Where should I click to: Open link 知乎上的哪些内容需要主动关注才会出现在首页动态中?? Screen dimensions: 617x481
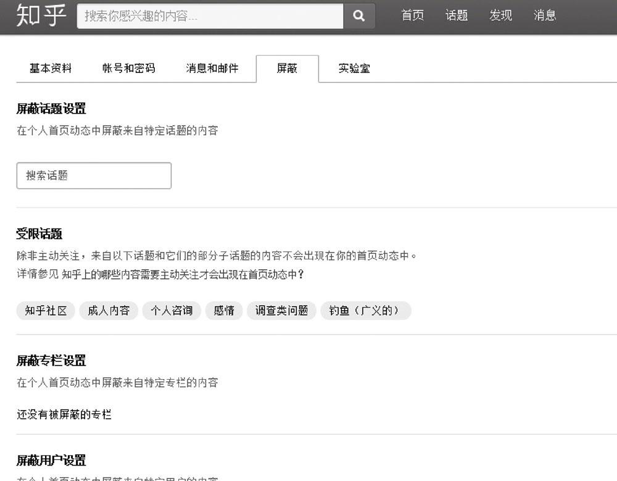183,274
